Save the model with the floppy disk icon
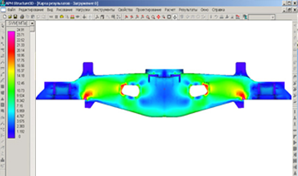The width and height of the screenshot is (298, 176). click(15, 17)
